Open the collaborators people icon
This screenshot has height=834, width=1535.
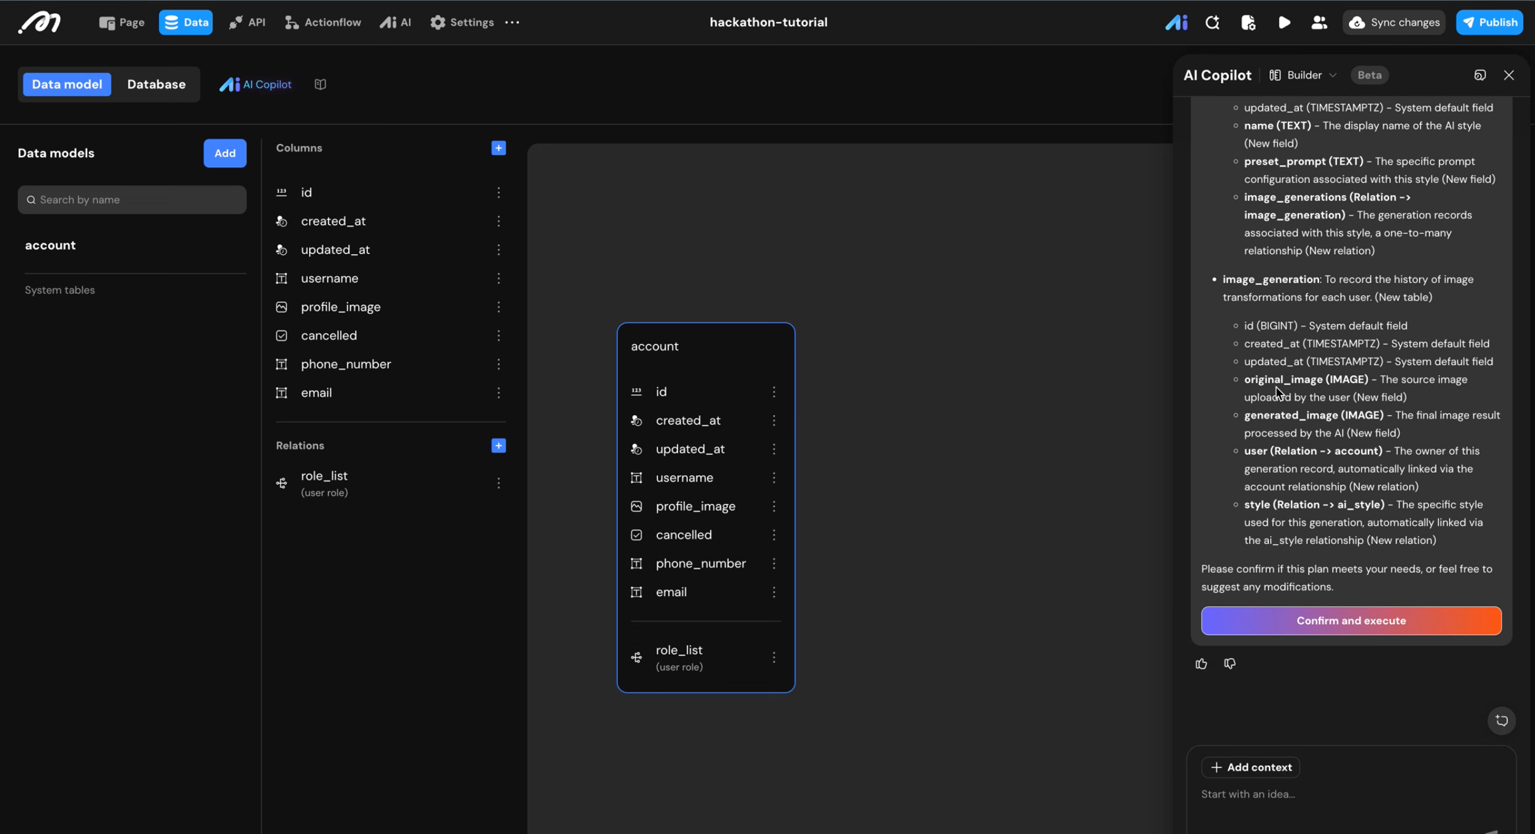(1319, 23)
